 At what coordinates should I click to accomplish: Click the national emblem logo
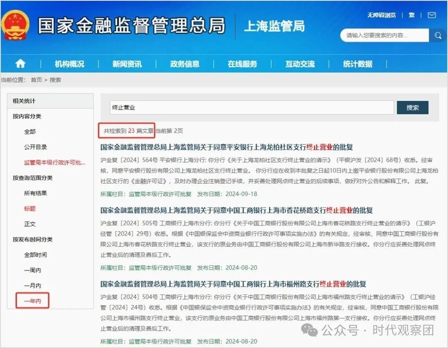click(15, 25)
